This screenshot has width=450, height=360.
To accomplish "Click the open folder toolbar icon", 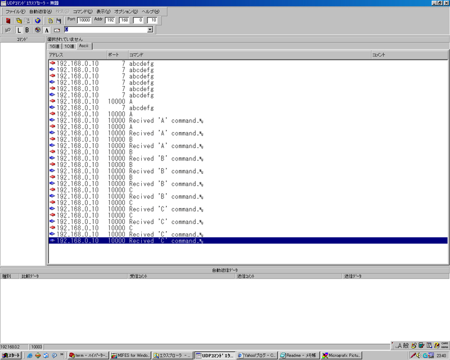I will pyautogui.click(x=19, y=21).
